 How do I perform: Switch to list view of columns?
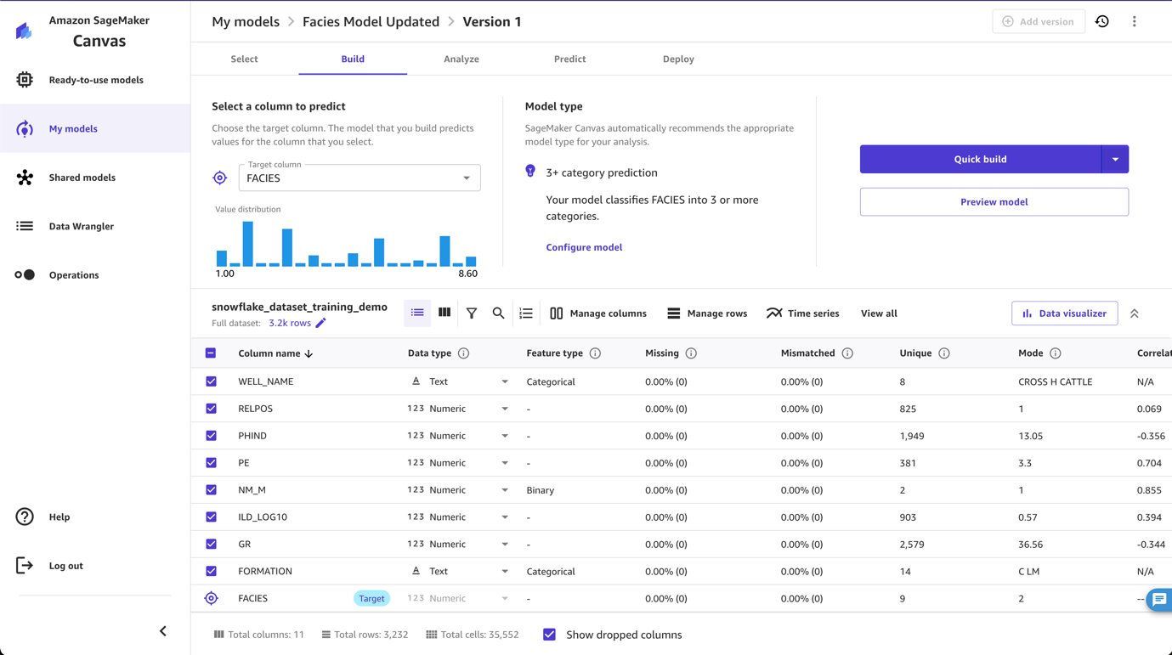tap(417, 313)
